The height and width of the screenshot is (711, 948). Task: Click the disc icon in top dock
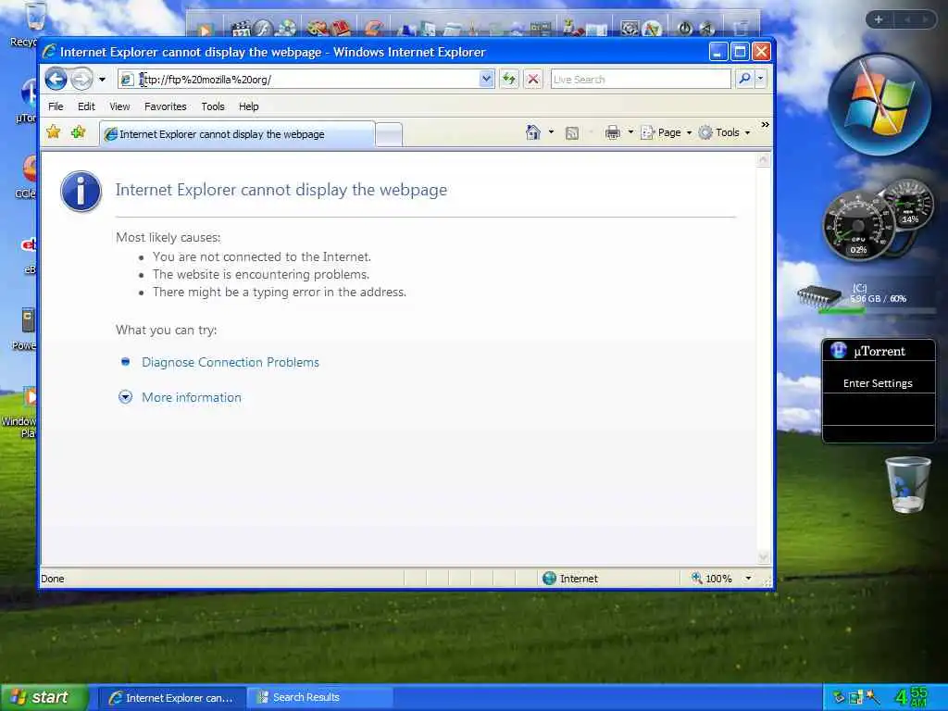[287, 28]
